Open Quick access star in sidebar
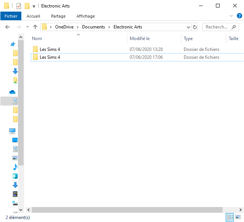 pyautogui.click(x=13, y=44)
